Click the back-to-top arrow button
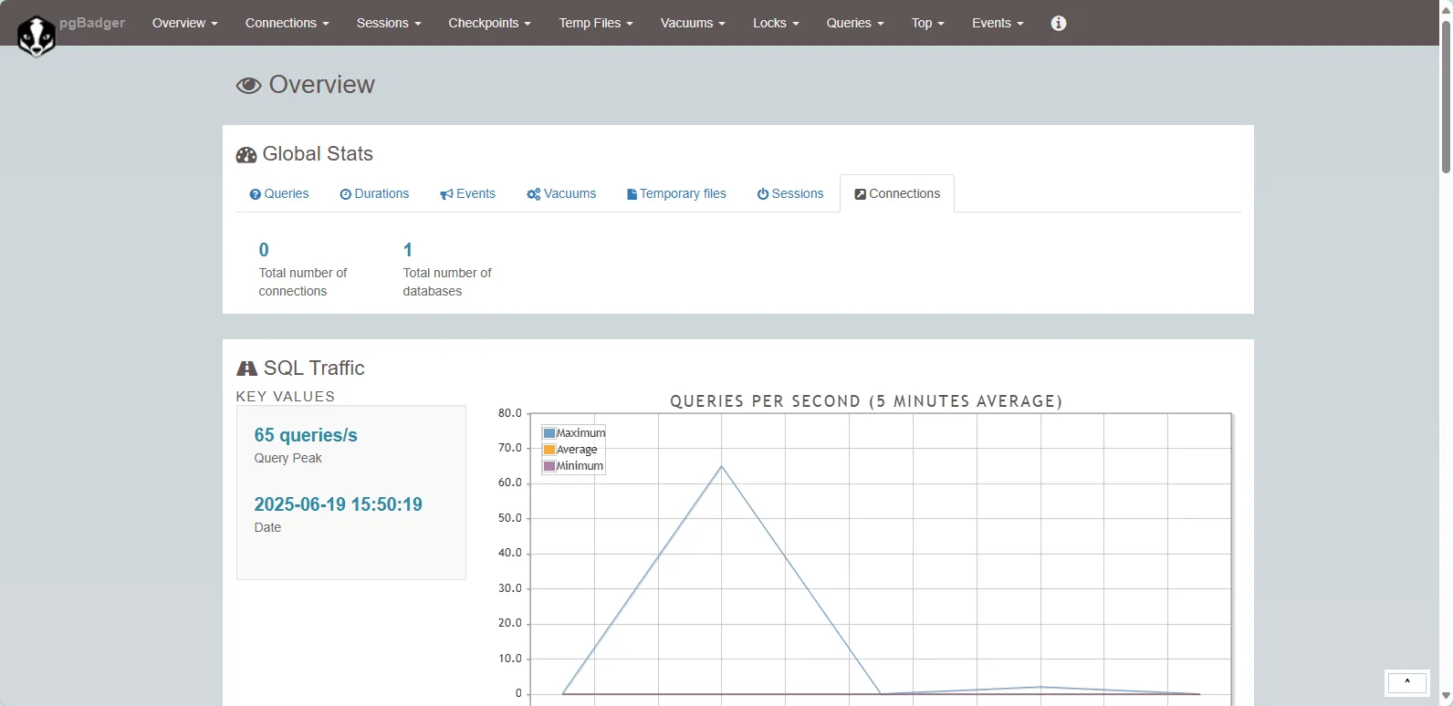1453x706 pixels. [1407, 682]
